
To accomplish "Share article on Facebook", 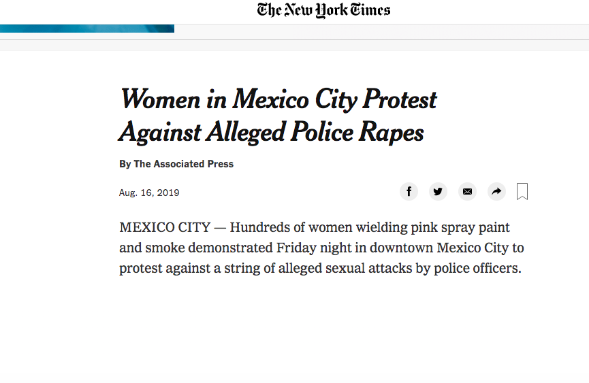I will tap(409, 192).
